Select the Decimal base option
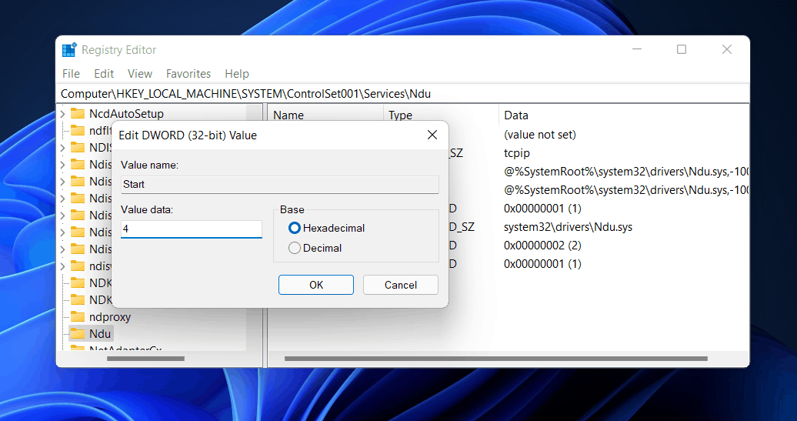Image resolution: width=797 pixels, height=421 pixels. (294, 248)
